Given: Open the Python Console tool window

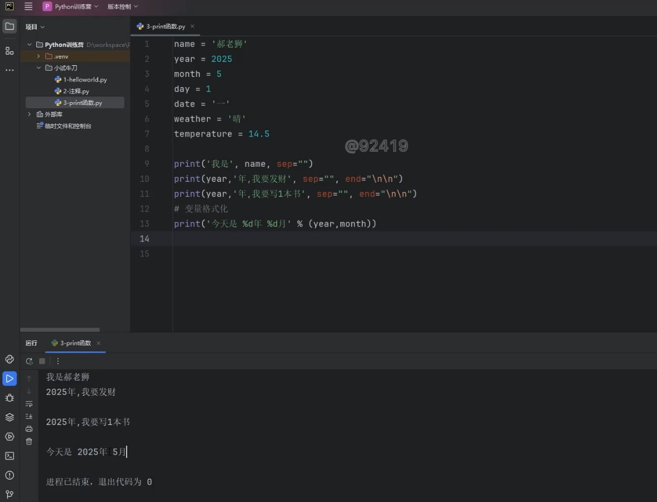Looking at the screenshot, I should (x=9, y=359).
